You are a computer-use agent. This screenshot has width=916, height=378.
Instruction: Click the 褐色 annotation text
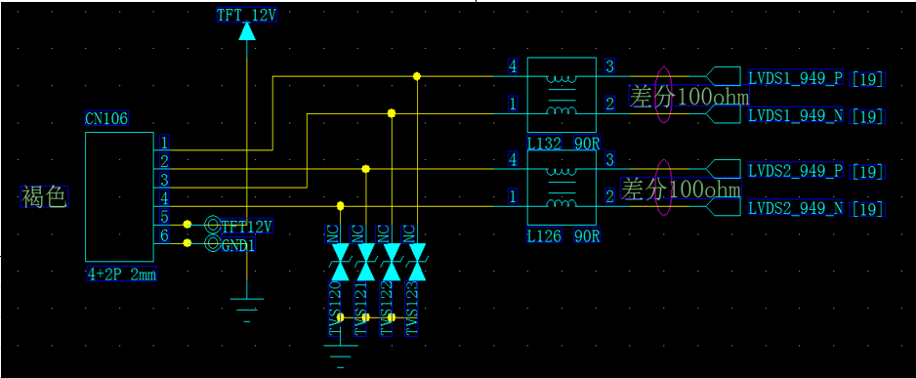(44, 197)
